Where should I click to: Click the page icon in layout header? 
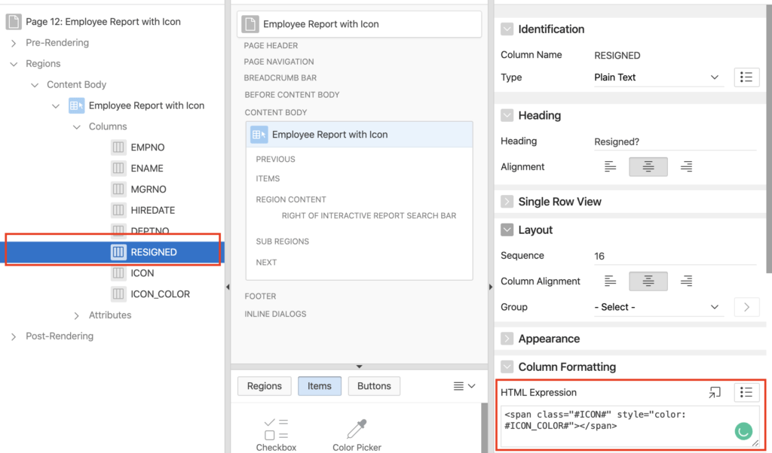click(250, 24)
